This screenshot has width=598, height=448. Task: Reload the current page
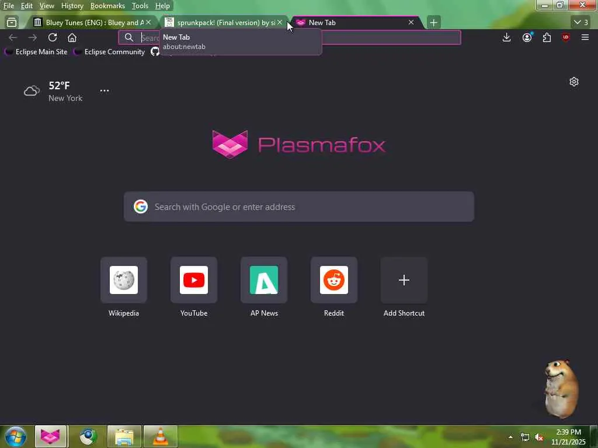53,37
